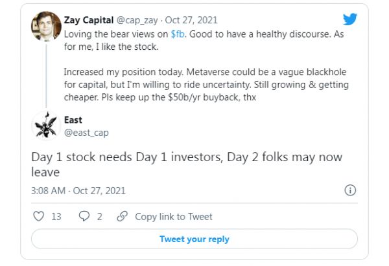
Task: Open Zay Capital's profile picture
Action: point(47,27)
